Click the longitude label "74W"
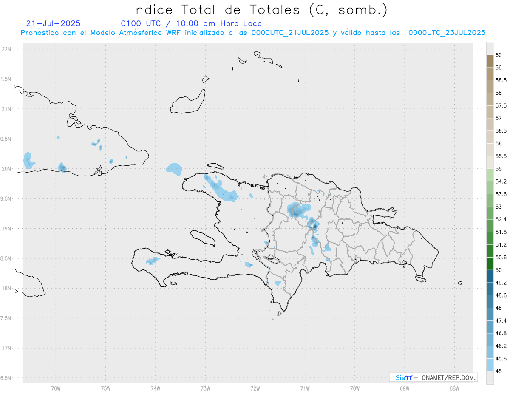The width and height of the screenshot is (510, 394). [x=156, y=388]
